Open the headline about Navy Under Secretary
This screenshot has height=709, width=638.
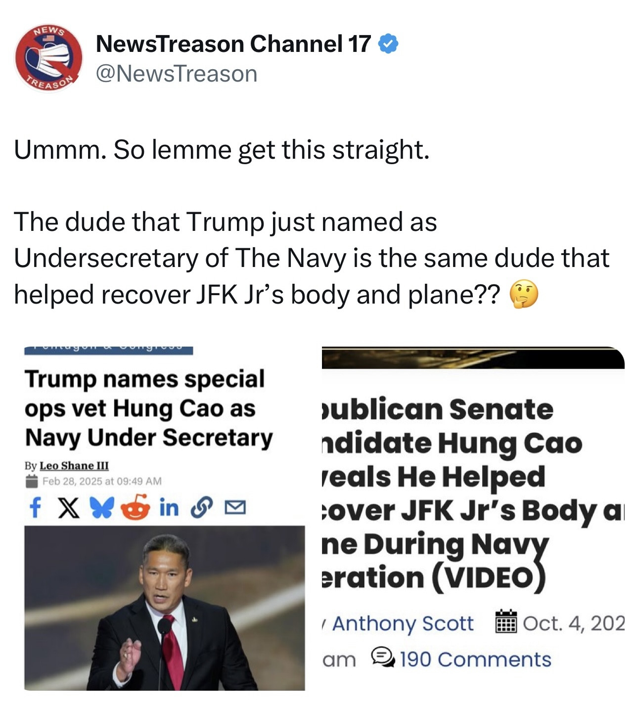click(148, 409)
